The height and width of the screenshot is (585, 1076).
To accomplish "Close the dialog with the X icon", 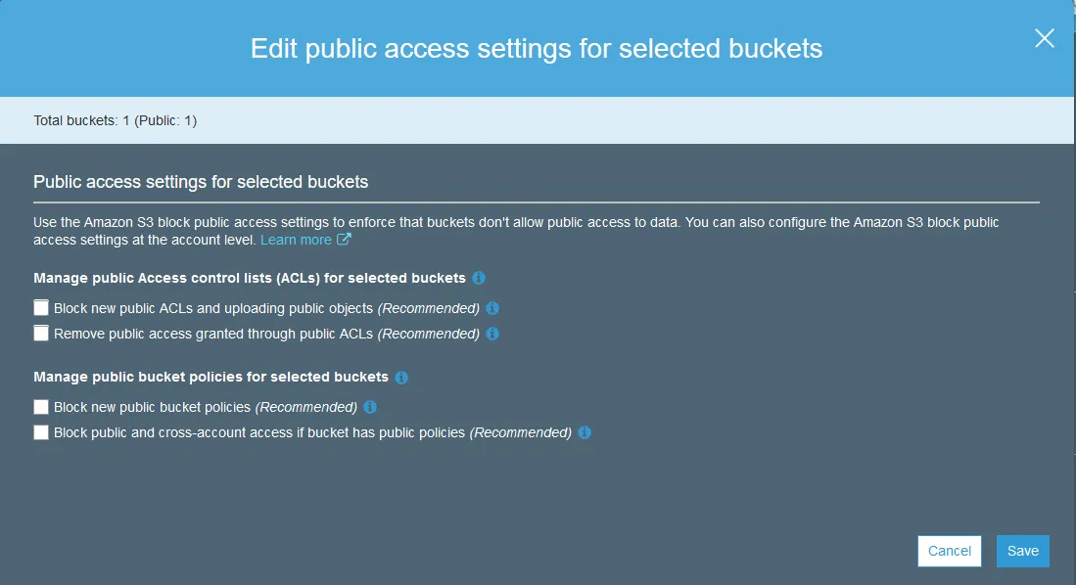I will point(1045,38).
